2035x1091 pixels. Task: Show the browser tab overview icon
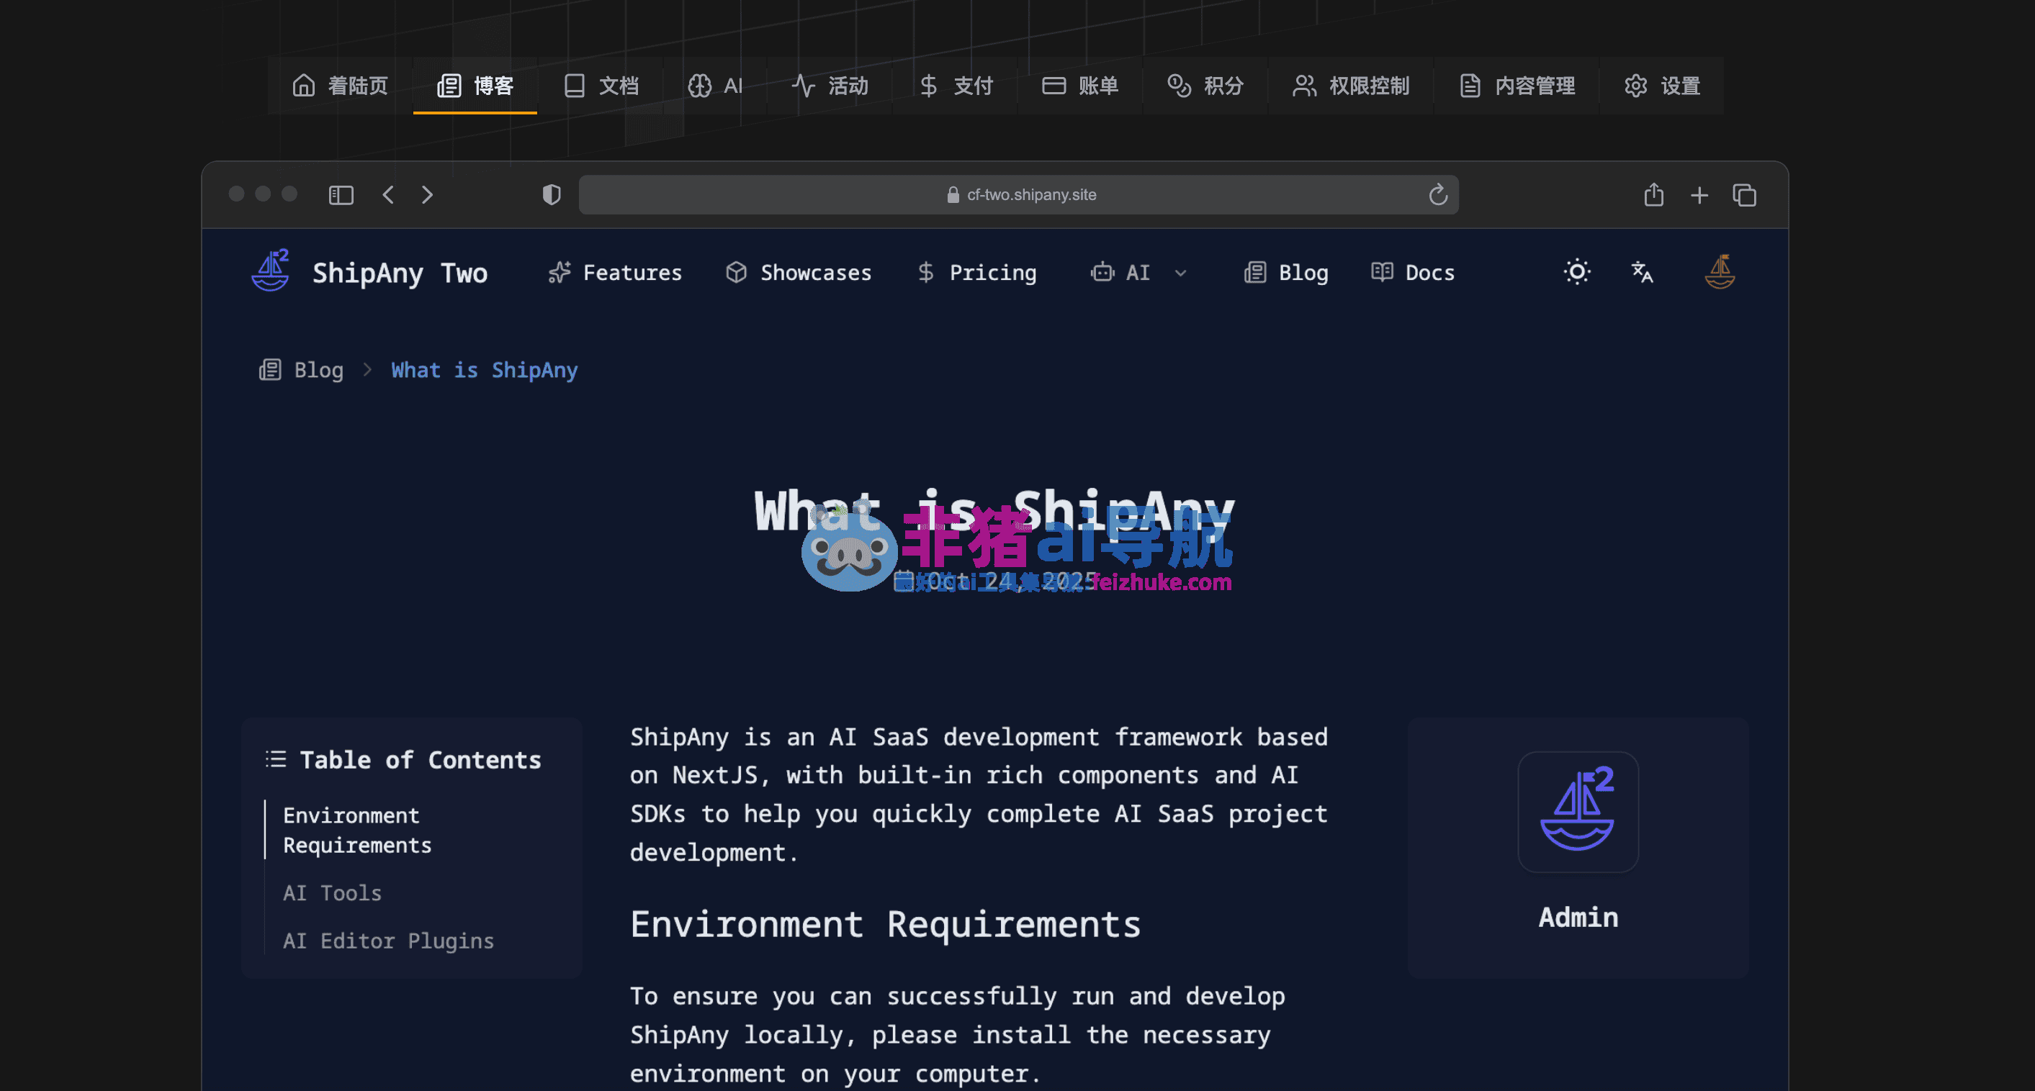tap(1744, 195)
